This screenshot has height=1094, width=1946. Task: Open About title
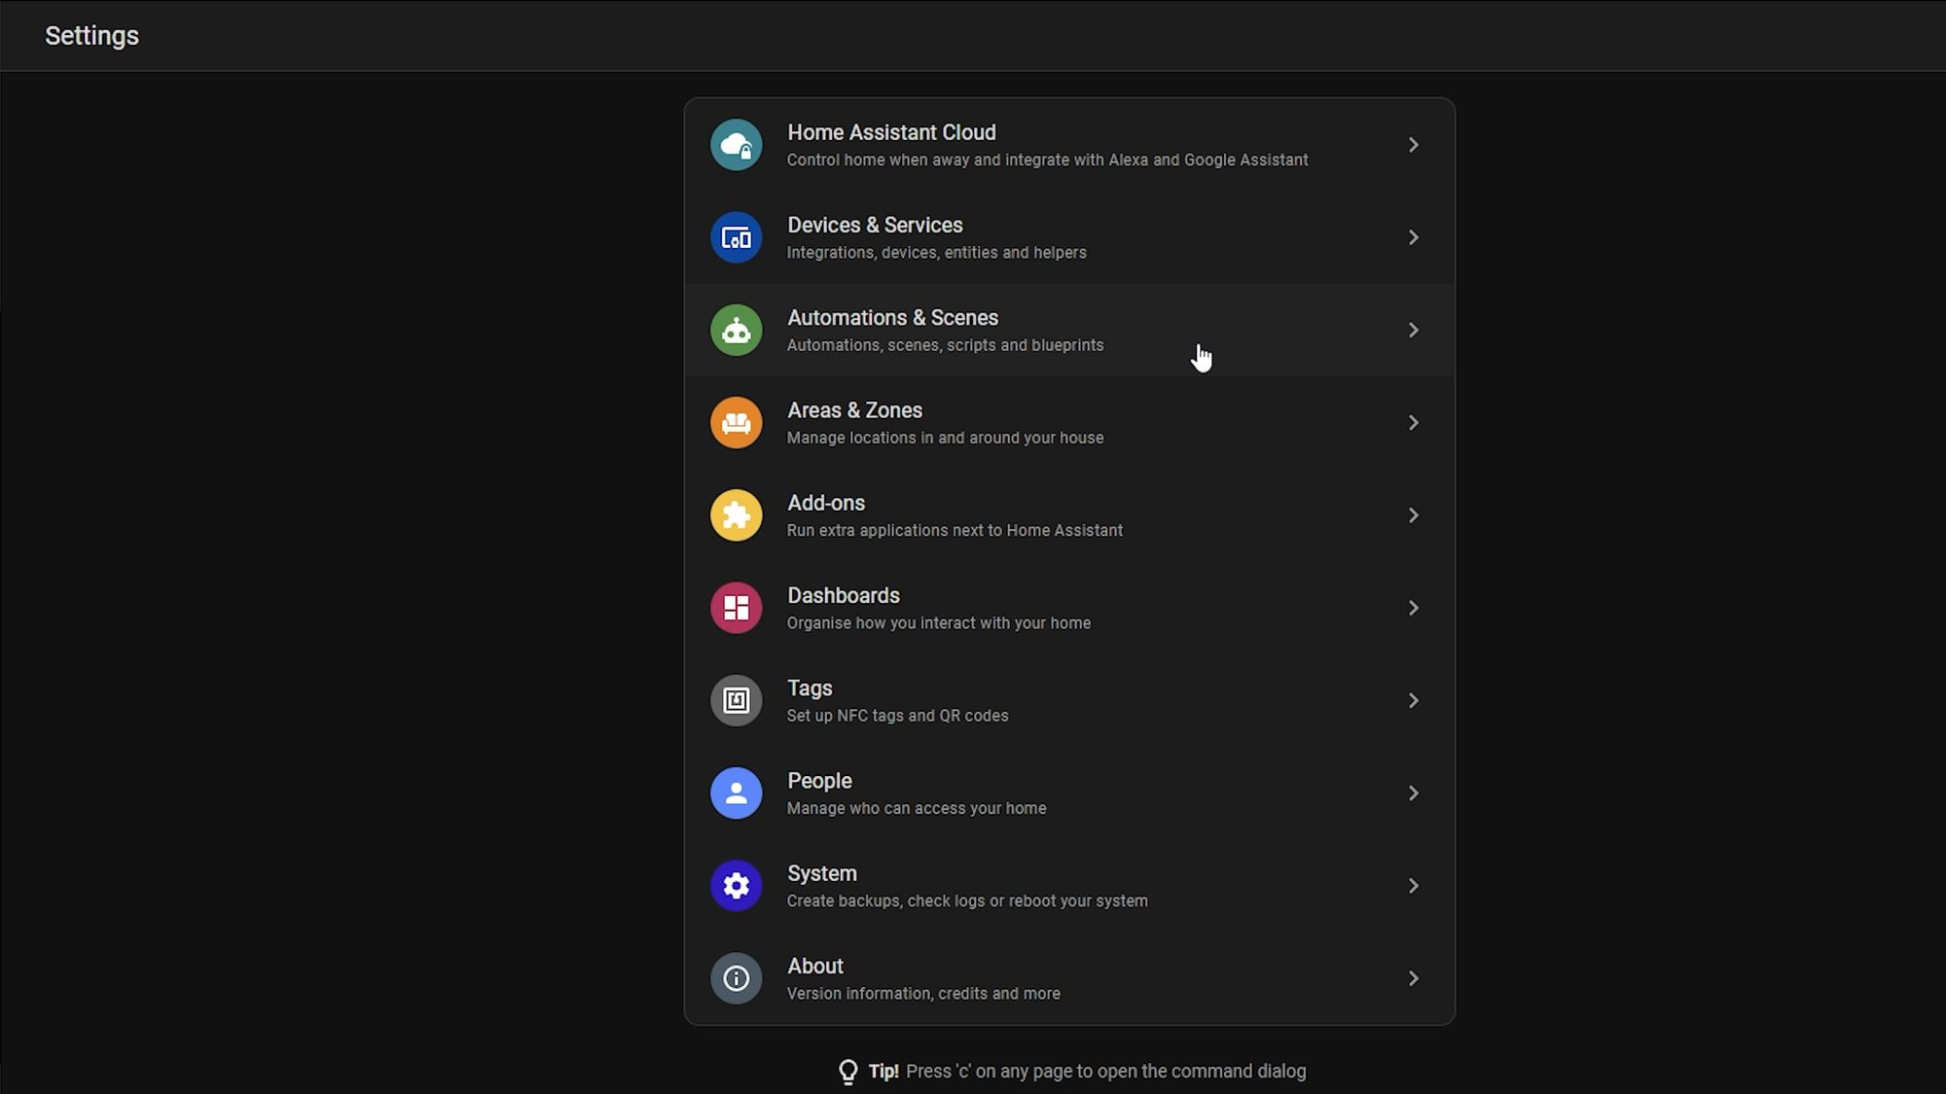coord(815,966)
